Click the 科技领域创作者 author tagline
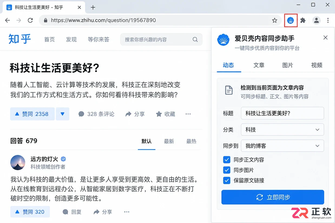 click(48, 167)
